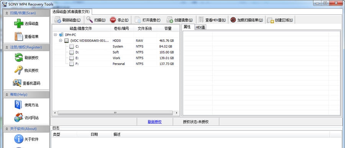
Task: Select the 137.73 GB capacity cell
Action: tap(167, 64)
